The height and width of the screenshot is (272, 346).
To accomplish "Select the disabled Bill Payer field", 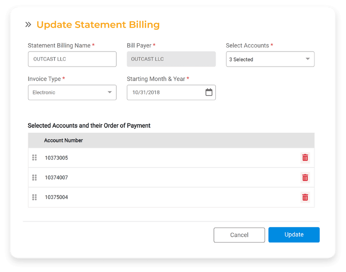I will [x=171, y=59].
